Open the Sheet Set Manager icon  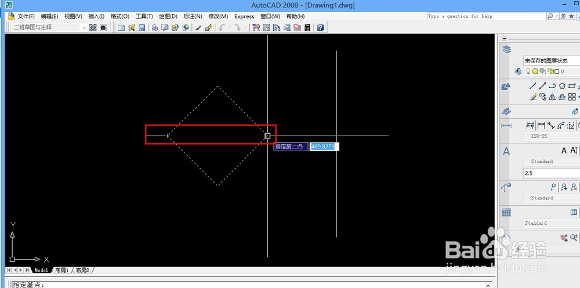287,27
